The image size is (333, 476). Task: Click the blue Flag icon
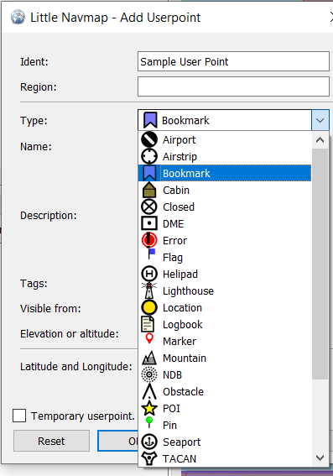tap(151, 254)
